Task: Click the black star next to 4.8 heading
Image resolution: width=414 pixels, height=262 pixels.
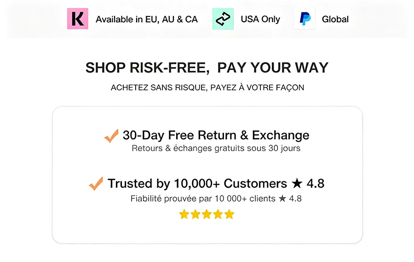Action: pos(297,183)
